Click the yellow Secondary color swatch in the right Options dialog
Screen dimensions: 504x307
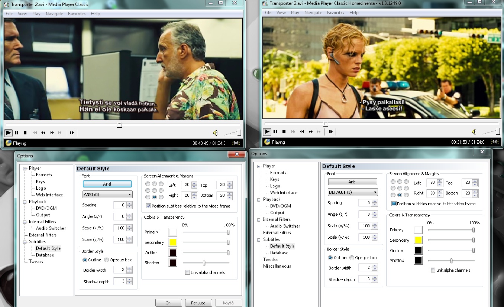(x=418, y=240)
